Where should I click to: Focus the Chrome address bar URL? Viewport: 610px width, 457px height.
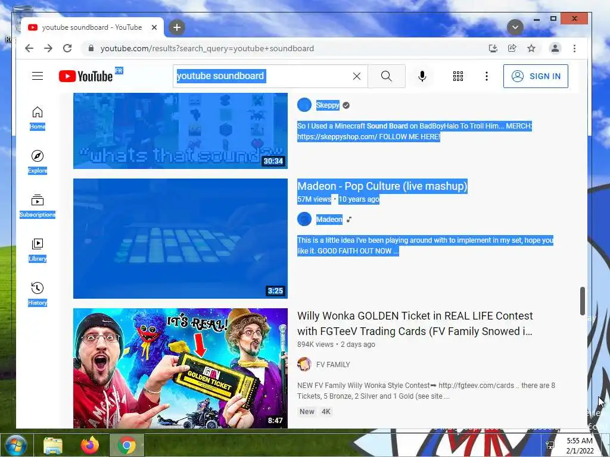(207, 48)
